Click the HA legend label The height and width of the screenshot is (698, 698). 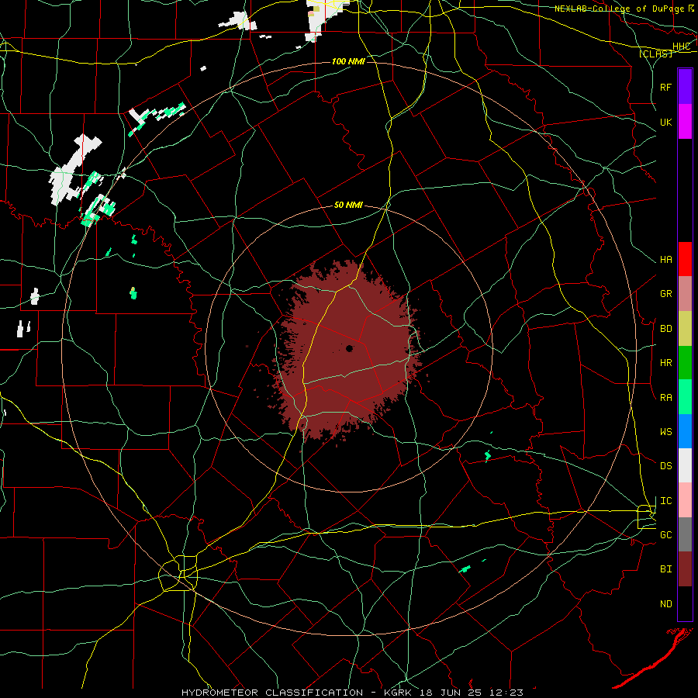click(665, 260)
